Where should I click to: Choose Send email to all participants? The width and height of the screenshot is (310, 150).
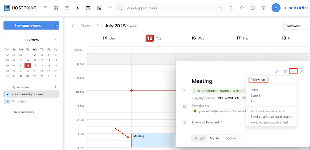click(271, 117)
